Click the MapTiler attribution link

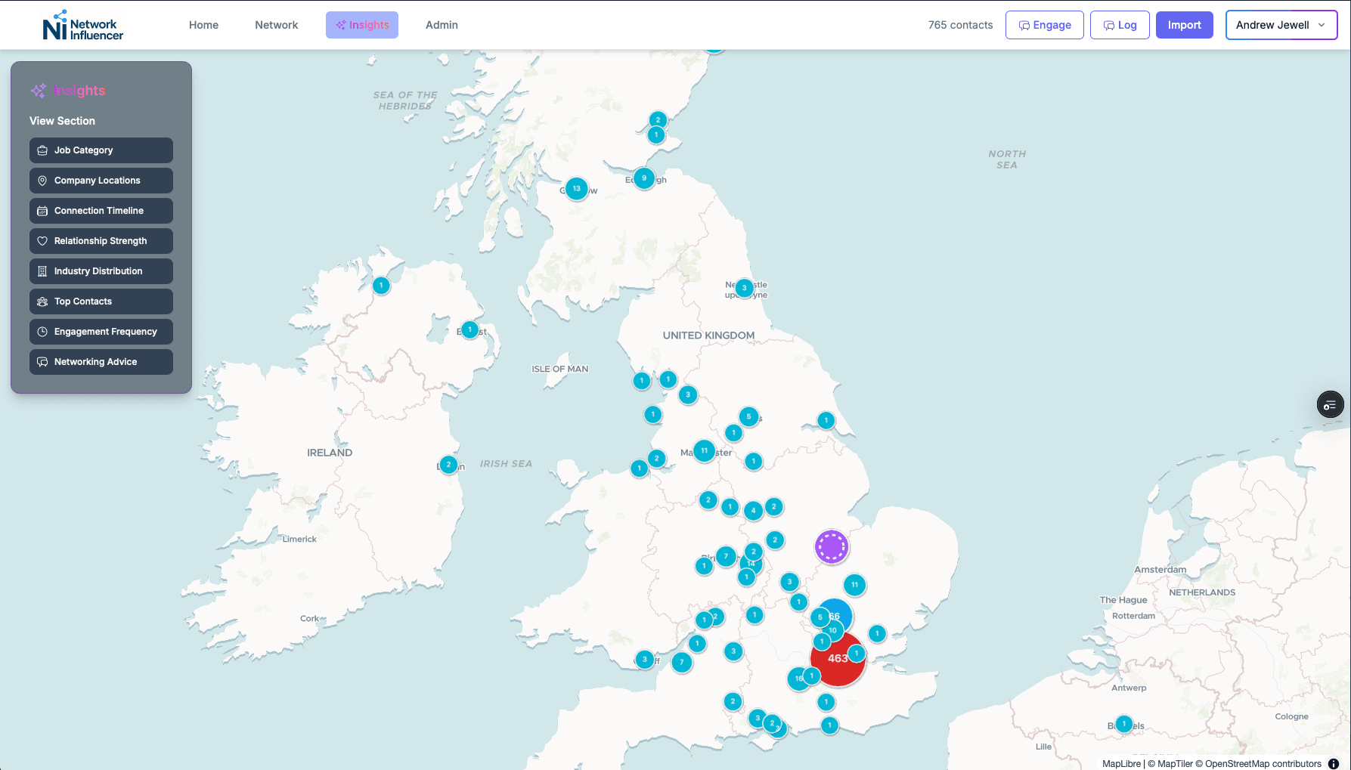tap(1175, 763)
